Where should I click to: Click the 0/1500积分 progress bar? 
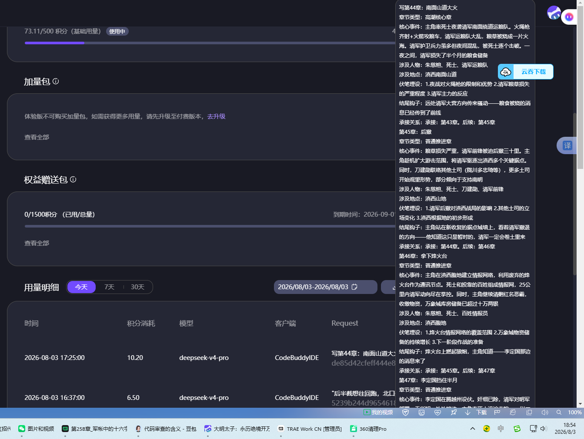click(210, 226)
